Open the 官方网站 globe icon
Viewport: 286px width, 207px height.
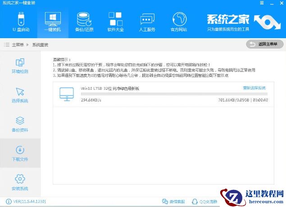pos(179,19)
